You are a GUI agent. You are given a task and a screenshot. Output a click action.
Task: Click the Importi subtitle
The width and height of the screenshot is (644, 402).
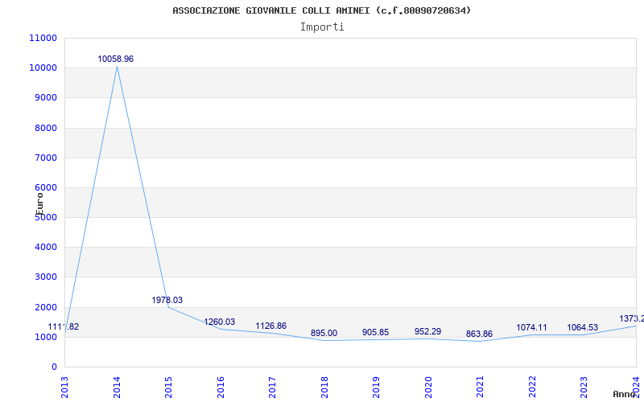click(322, 27)
